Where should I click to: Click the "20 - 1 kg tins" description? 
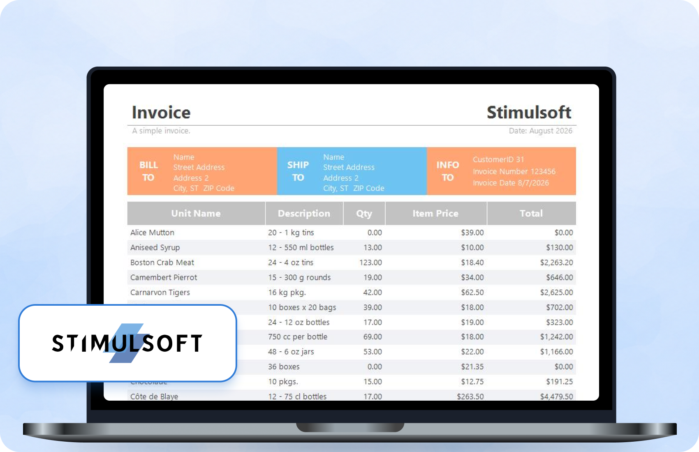tap(291, 233)
